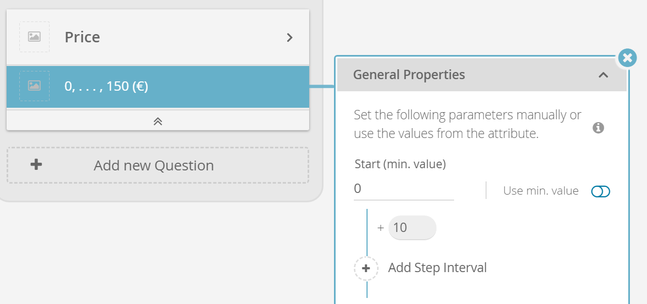Click image placeholder in the 0,...,150 row
This screenshot has width=647, height=304.
(34, 86)
